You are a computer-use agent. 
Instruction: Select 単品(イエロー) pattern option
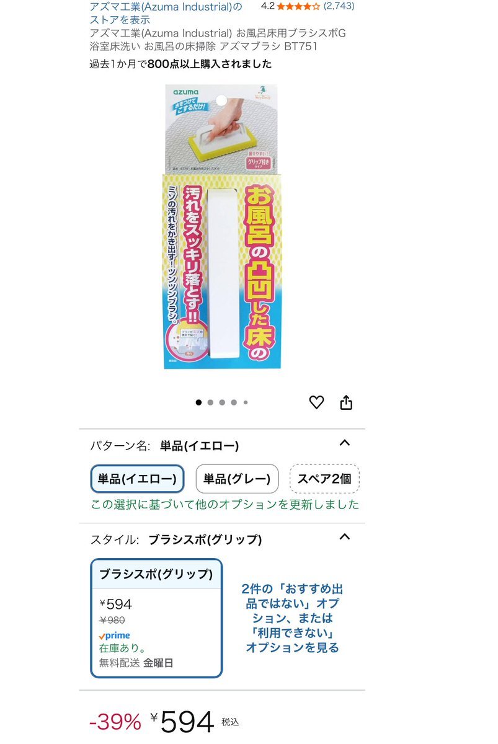[137, 479]
